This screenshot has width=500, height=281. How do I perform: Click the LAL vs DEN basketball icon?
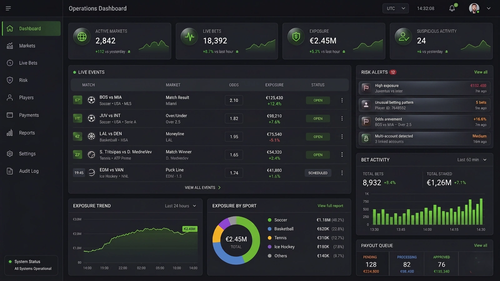pos(91,136)
